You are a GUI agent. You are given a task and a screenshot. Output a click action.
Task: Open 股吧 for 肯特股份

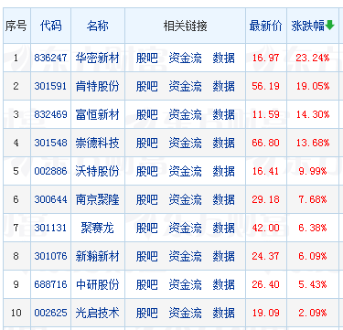(x=147, y=86)
